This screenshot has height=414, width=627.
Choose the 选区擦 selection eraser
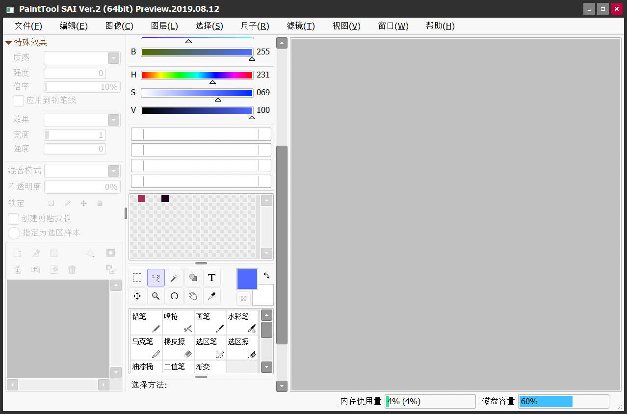[x=242, y=347]
